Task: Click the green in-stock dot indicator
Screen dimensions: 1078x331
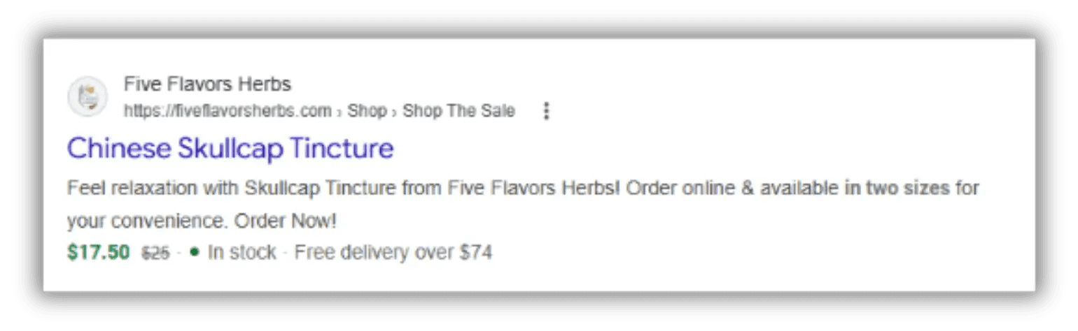Action: tap(195, 252)
